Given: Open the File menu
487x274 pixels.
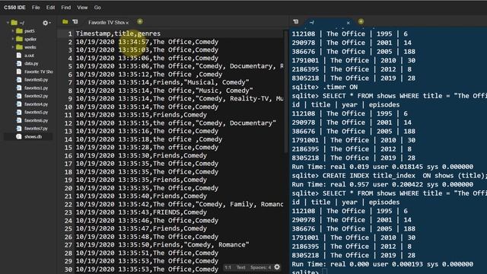Looking at the screenshot, I should [36, 8].
